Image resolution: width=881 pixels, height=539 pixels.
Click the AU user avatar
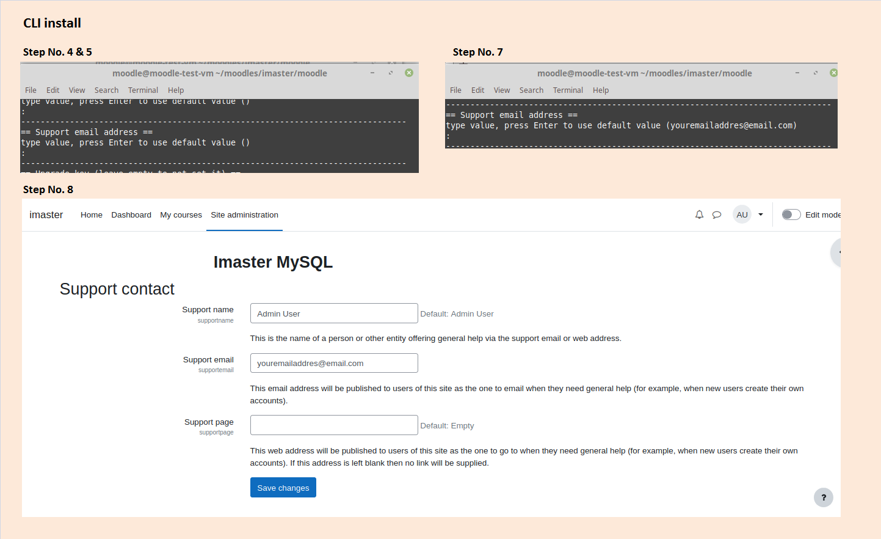[x=742, y=215]
